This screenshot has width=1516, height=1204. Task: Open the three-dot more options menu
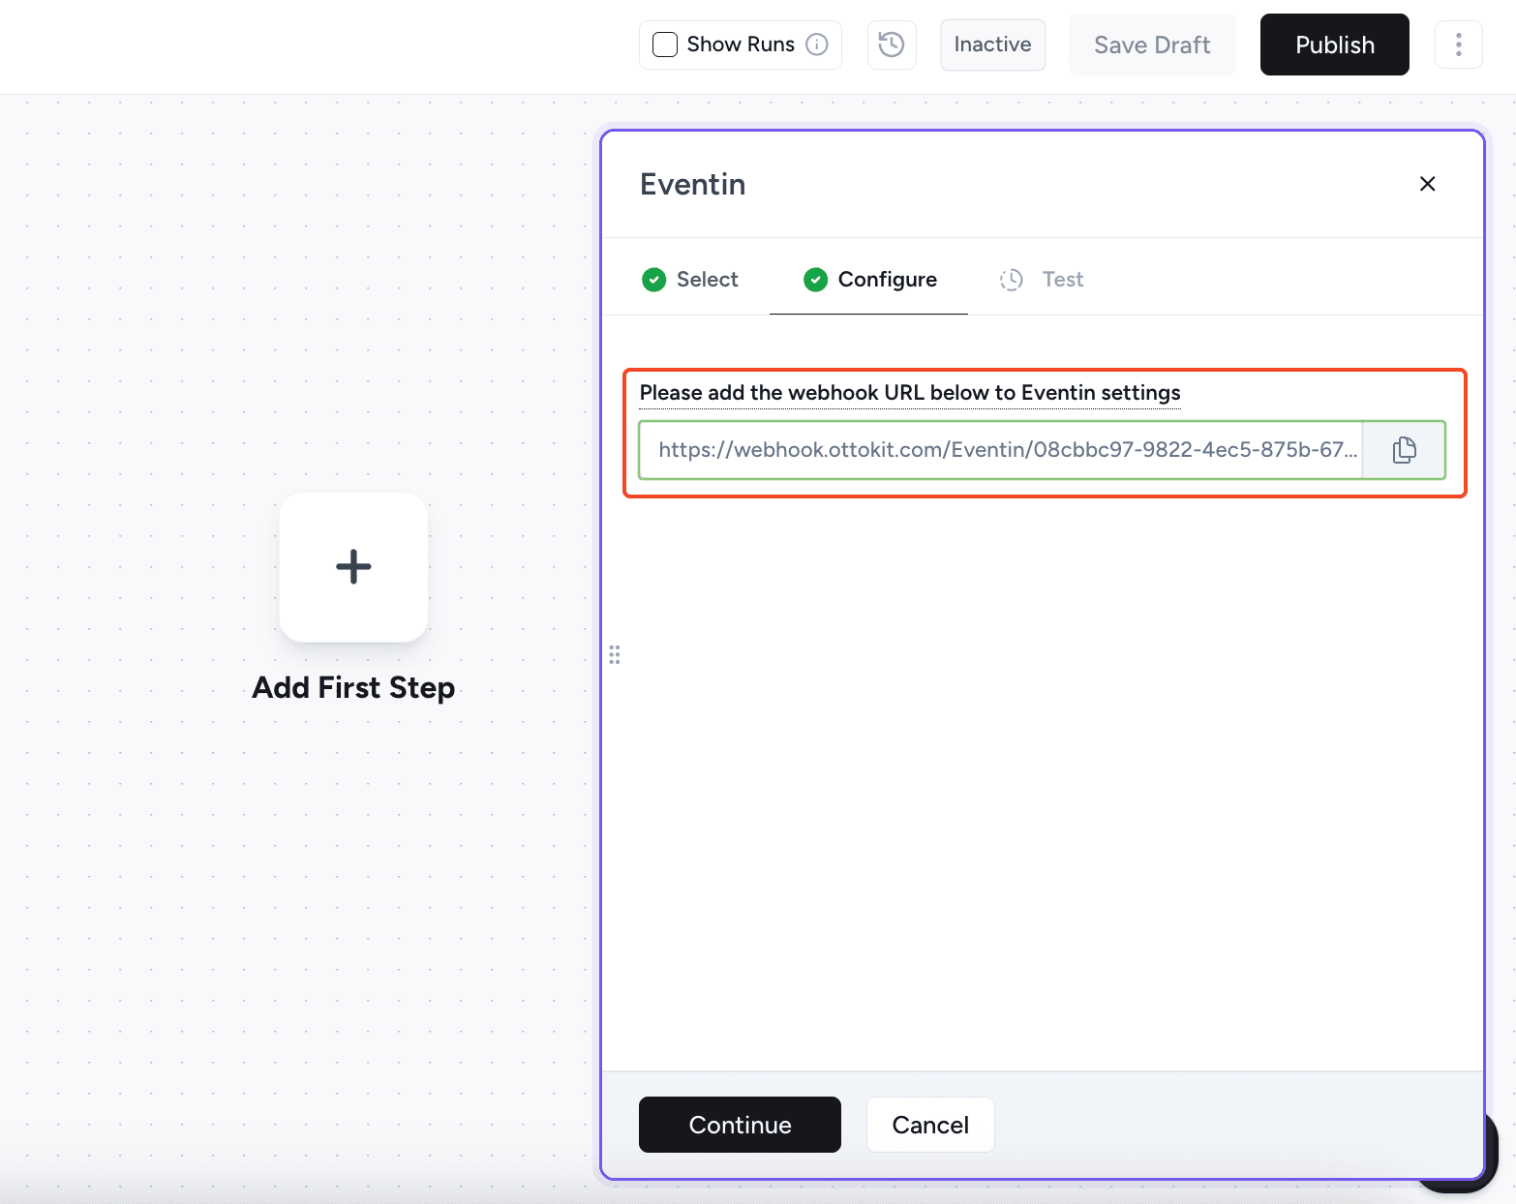point(1458,45)
